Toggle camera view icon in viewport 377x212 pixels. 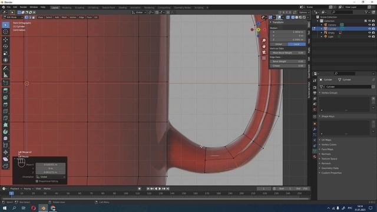point(264,52)
